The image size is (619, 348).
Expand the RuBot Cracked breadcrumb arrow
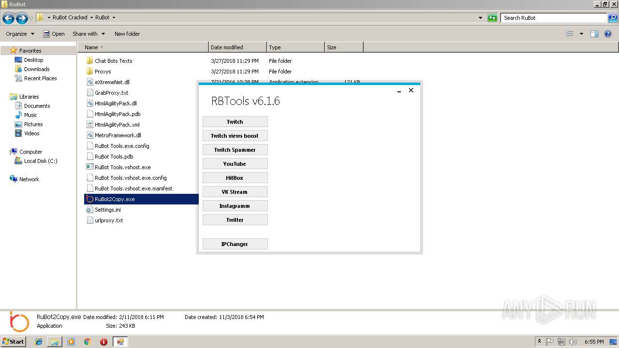pyautogui.click(x=91, y=17)
